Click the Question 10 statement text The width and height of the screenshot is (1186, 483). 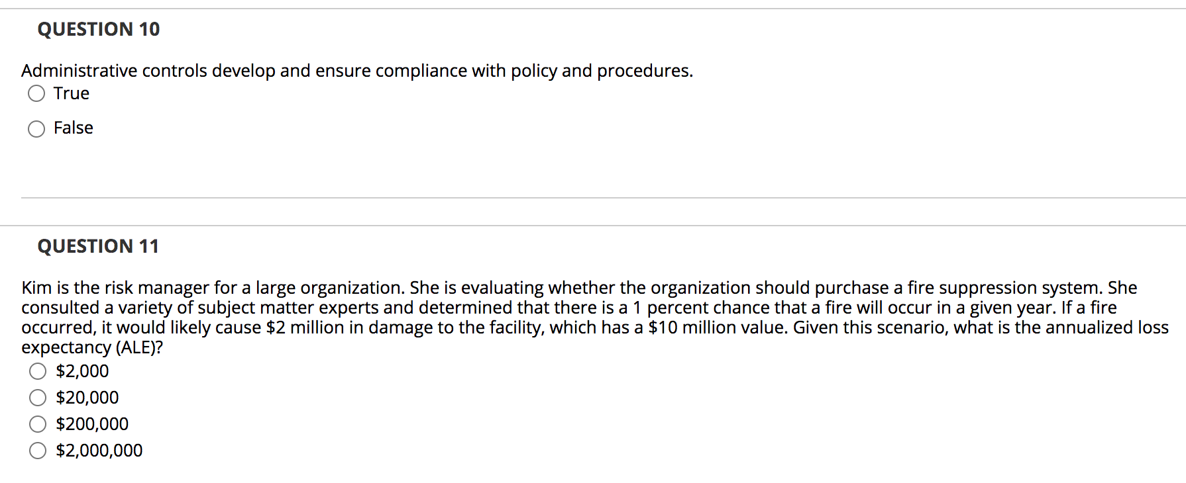(x=356, y=71)
